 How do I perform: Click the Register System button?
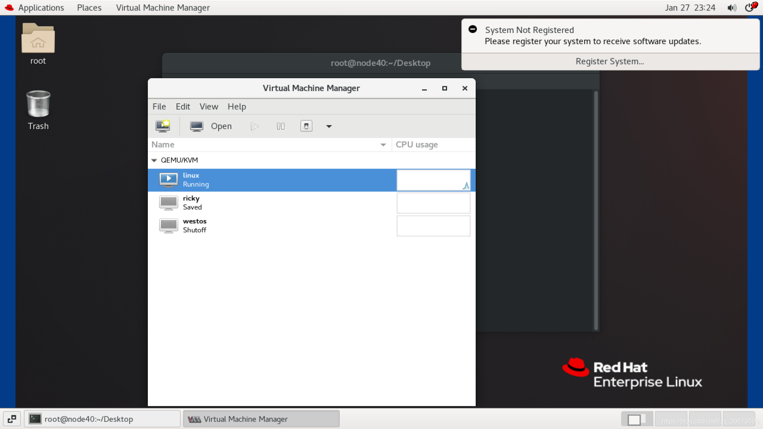(610, 62)
